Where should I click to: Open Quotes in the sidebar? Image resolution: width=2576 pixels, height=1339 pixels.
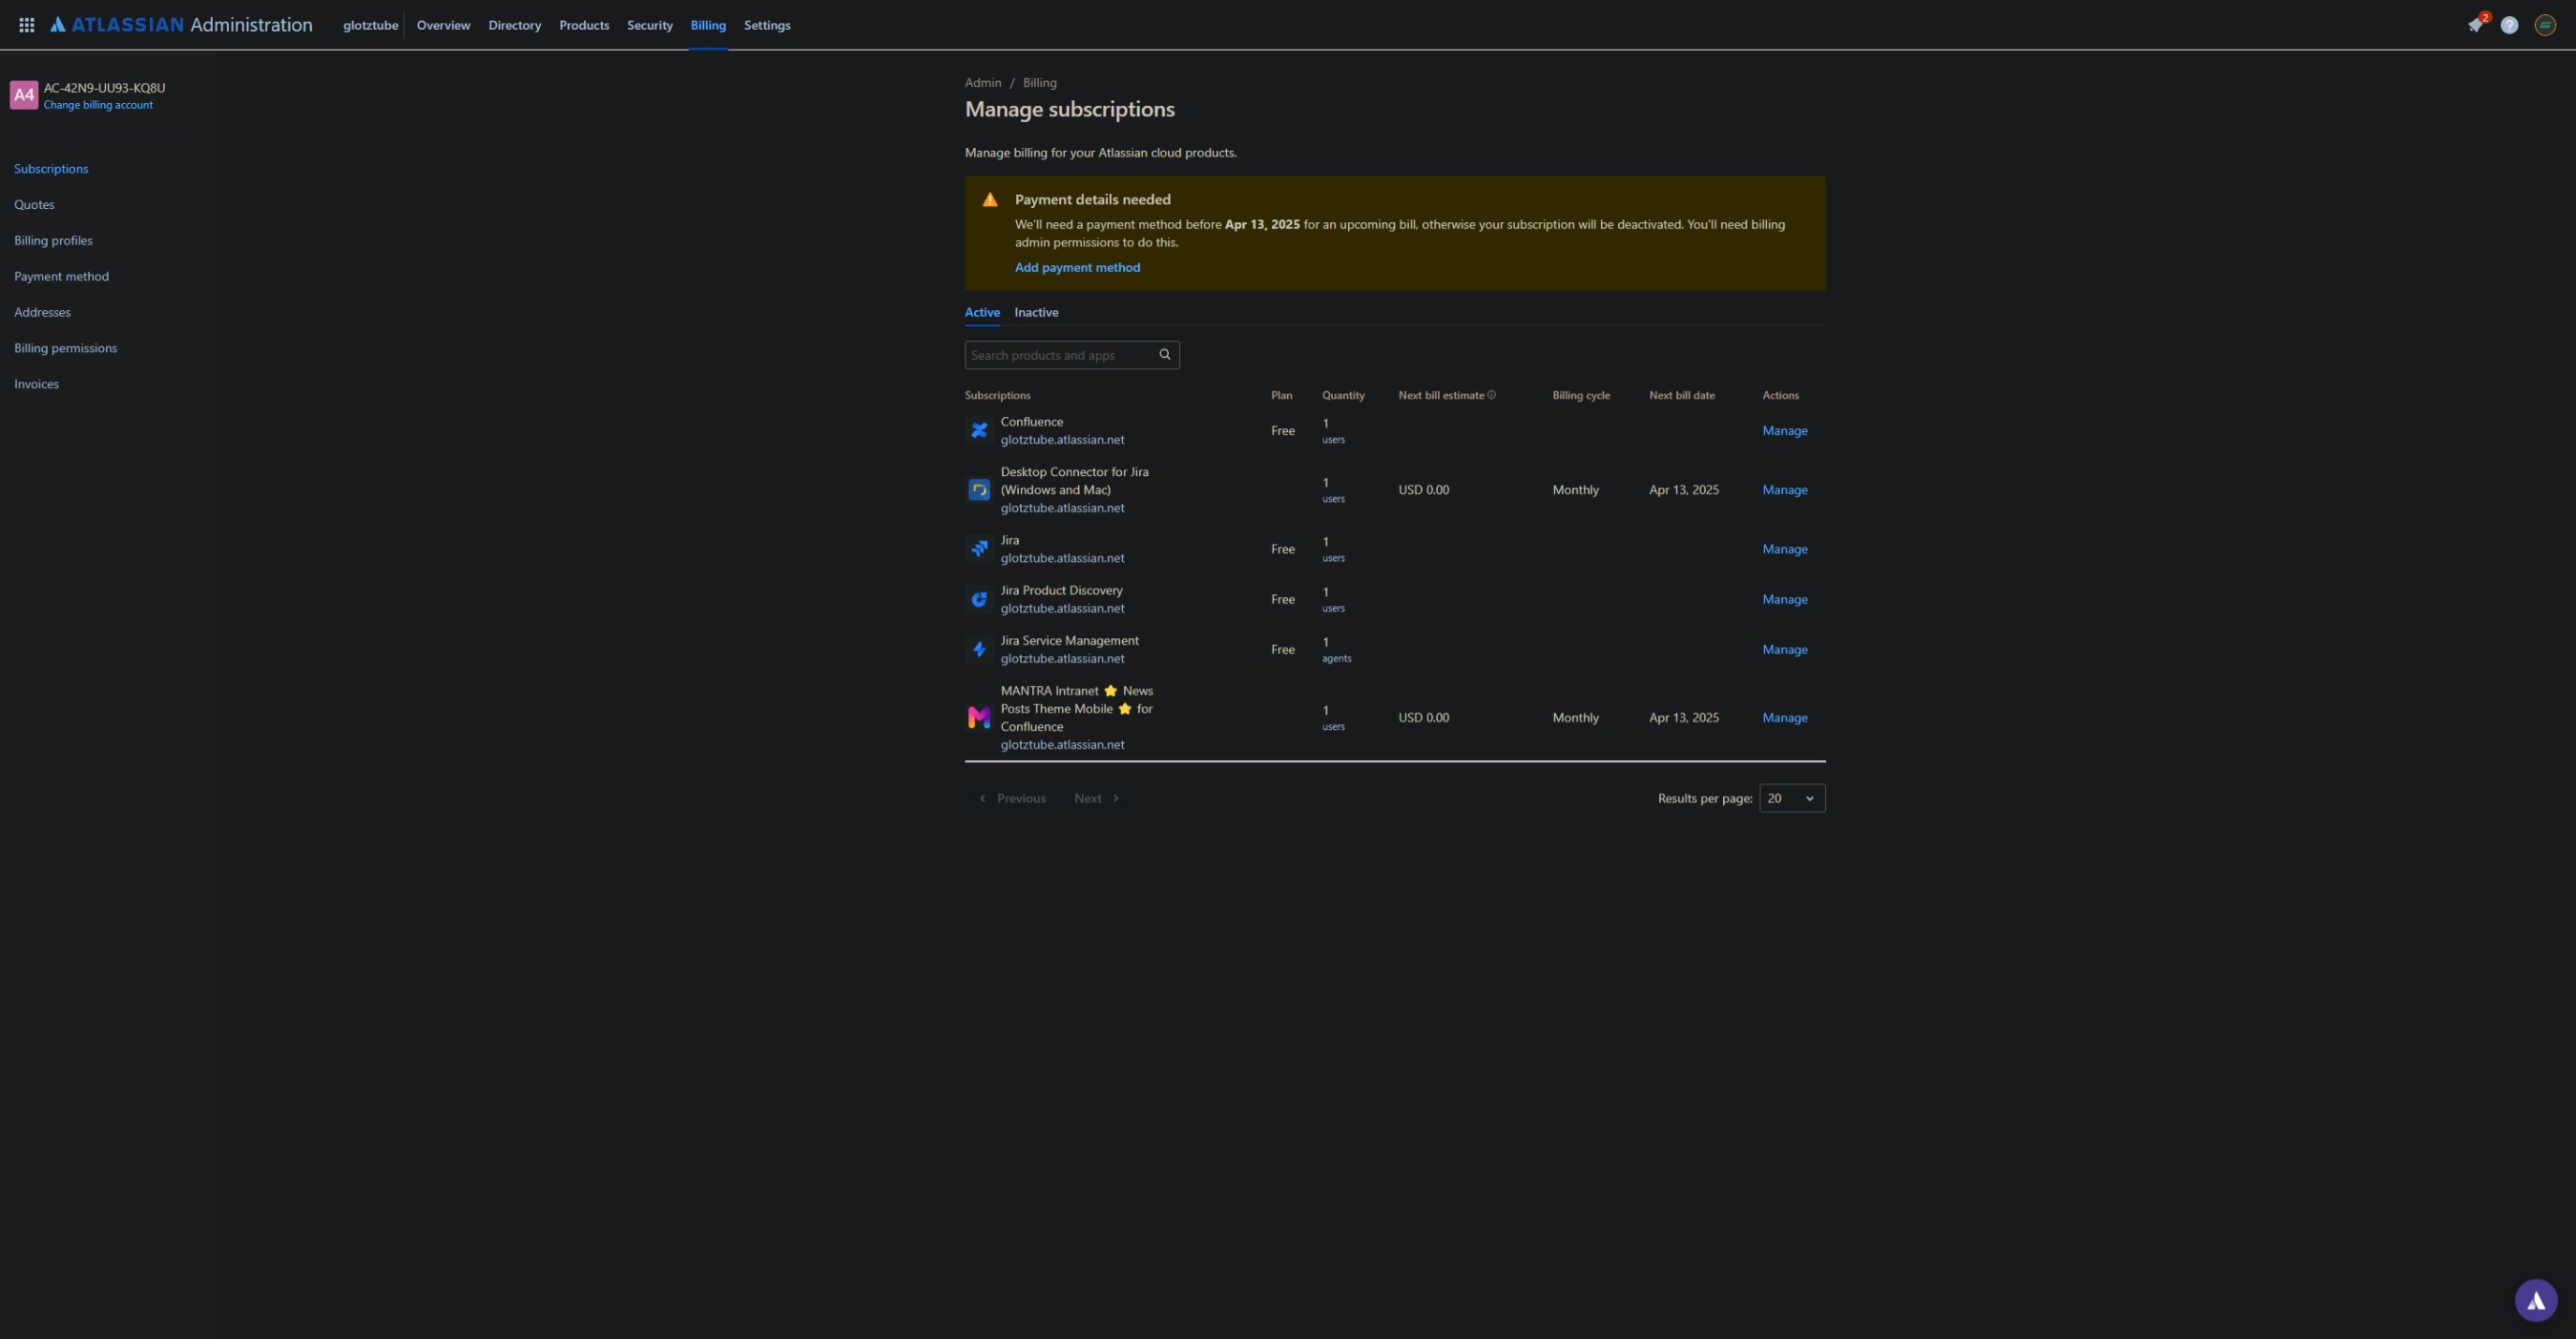click(x=34, y=205)
